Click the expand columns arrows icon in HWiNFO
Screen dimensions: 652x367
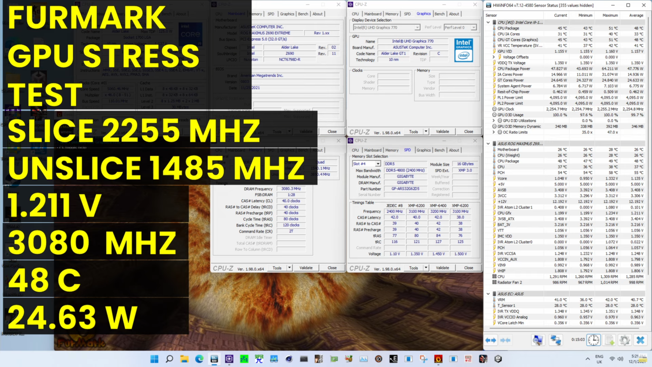[490, 340]
